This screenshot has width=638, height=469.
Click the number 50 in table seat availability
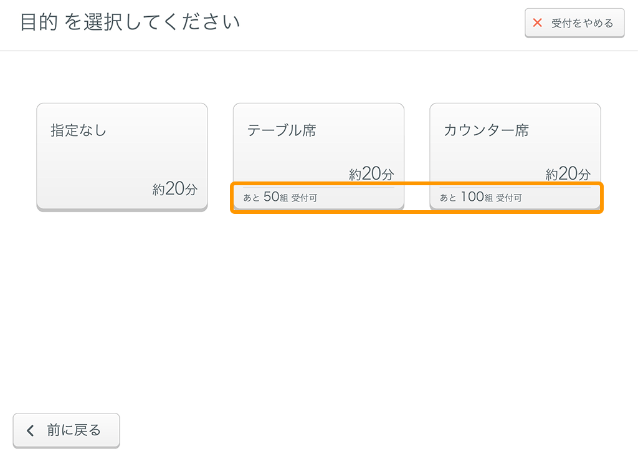271,197
